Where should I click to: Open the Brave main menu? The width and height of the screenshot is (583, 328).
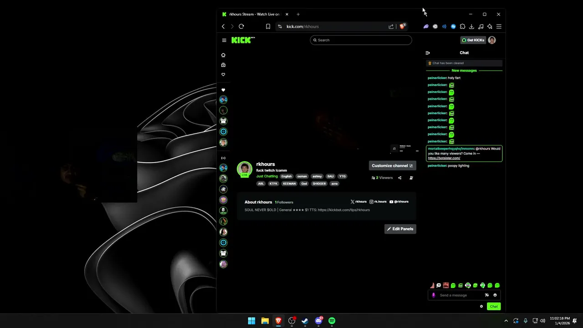499,26
